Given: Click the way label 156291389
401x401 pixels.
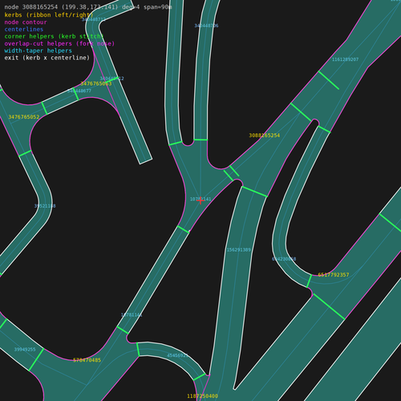Looking at the screenshot, I should click(x=239, y=250).
